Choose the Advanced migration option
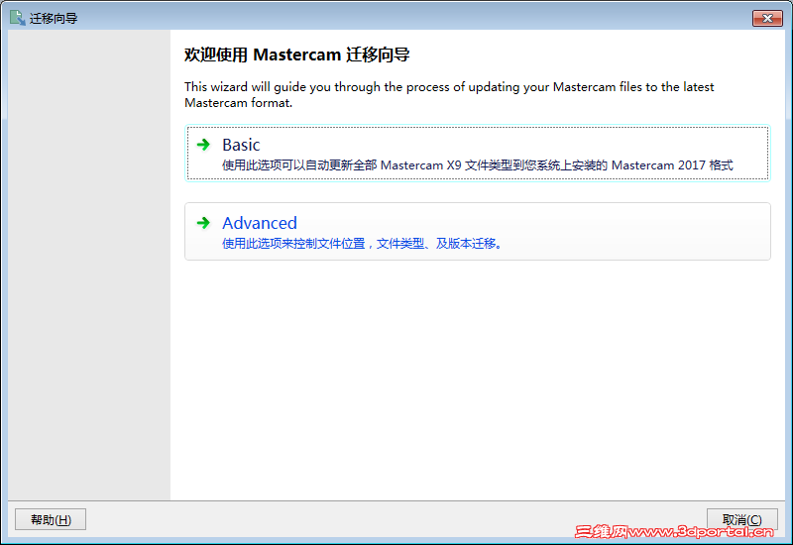Viewport: 793px width, 545px height. [x=478, y=232]
